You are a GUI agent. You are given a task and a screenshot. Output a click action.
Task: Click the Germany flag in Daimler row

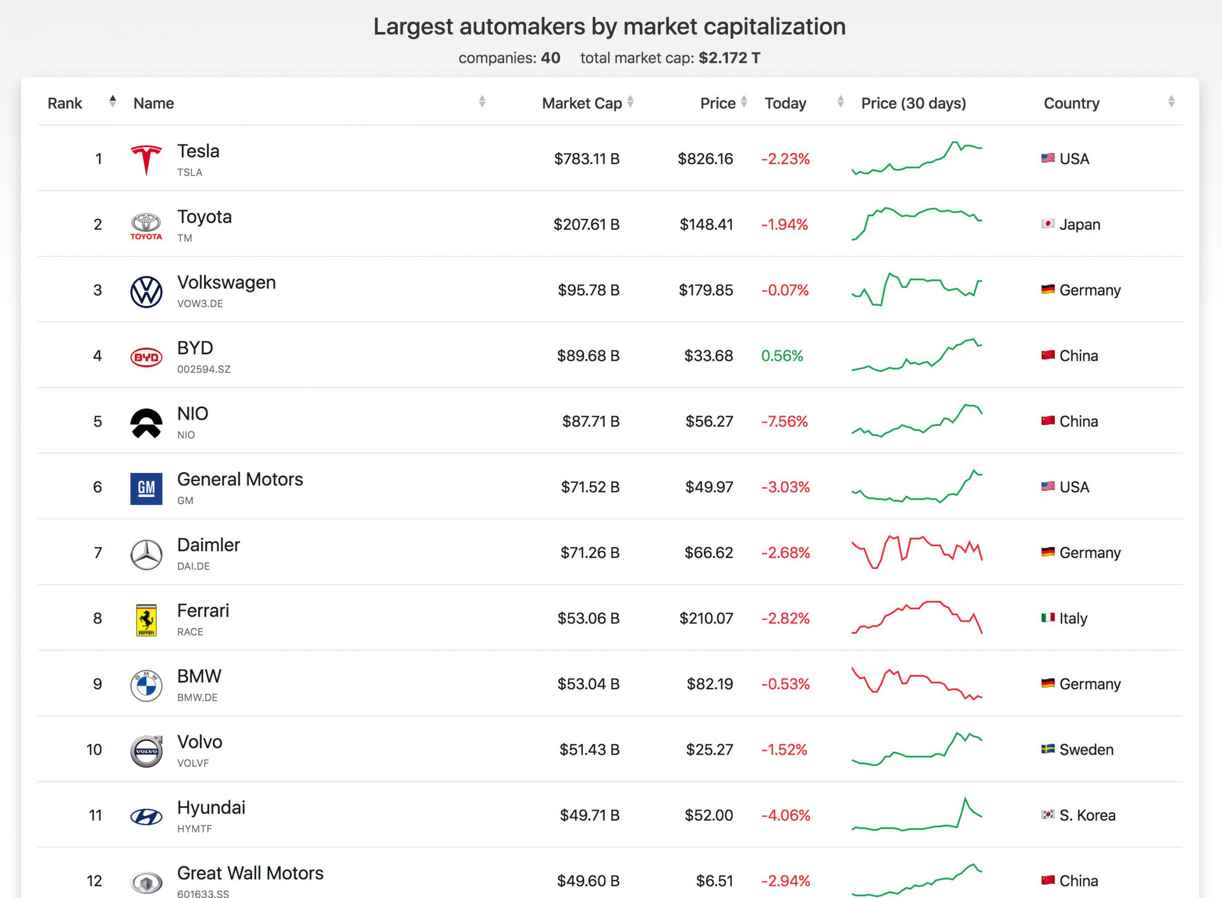[x=1048, y=552]
